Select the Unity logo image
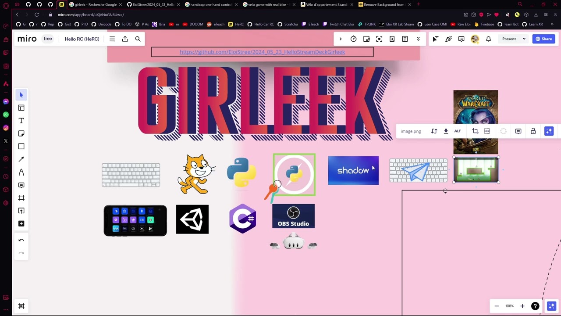Viewport: 561px width, 316px height. tap(192, 219)
